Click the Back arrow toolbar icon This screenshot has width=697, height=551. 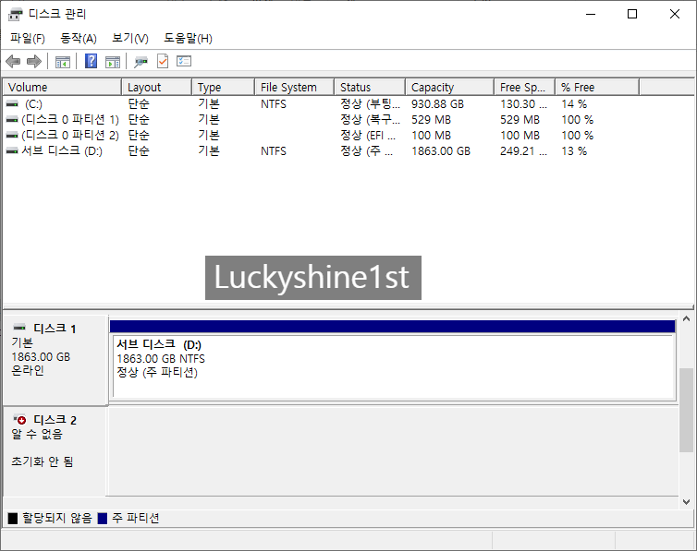(x=13, y=61)
